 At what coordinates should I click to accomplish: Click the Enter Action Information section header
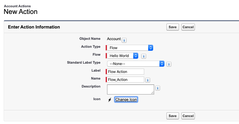pyautogui.click(x=34, y=27)
